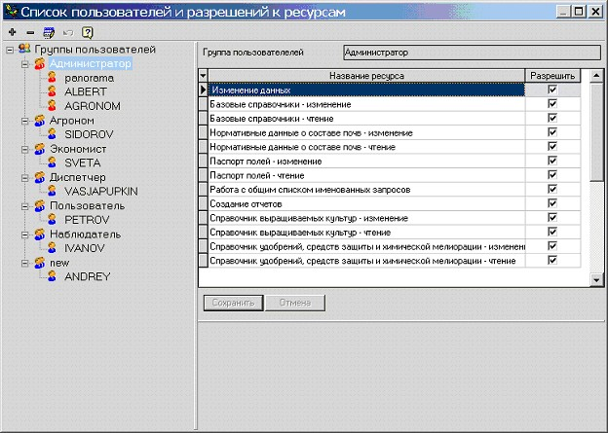Click the resource list scrollbar down arrow

coord(597,280)
